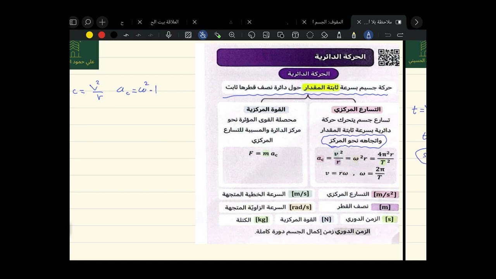This screenshot has height=279, width=496.
Task: Start audio recording with microphone
Action: click(169, 35)
